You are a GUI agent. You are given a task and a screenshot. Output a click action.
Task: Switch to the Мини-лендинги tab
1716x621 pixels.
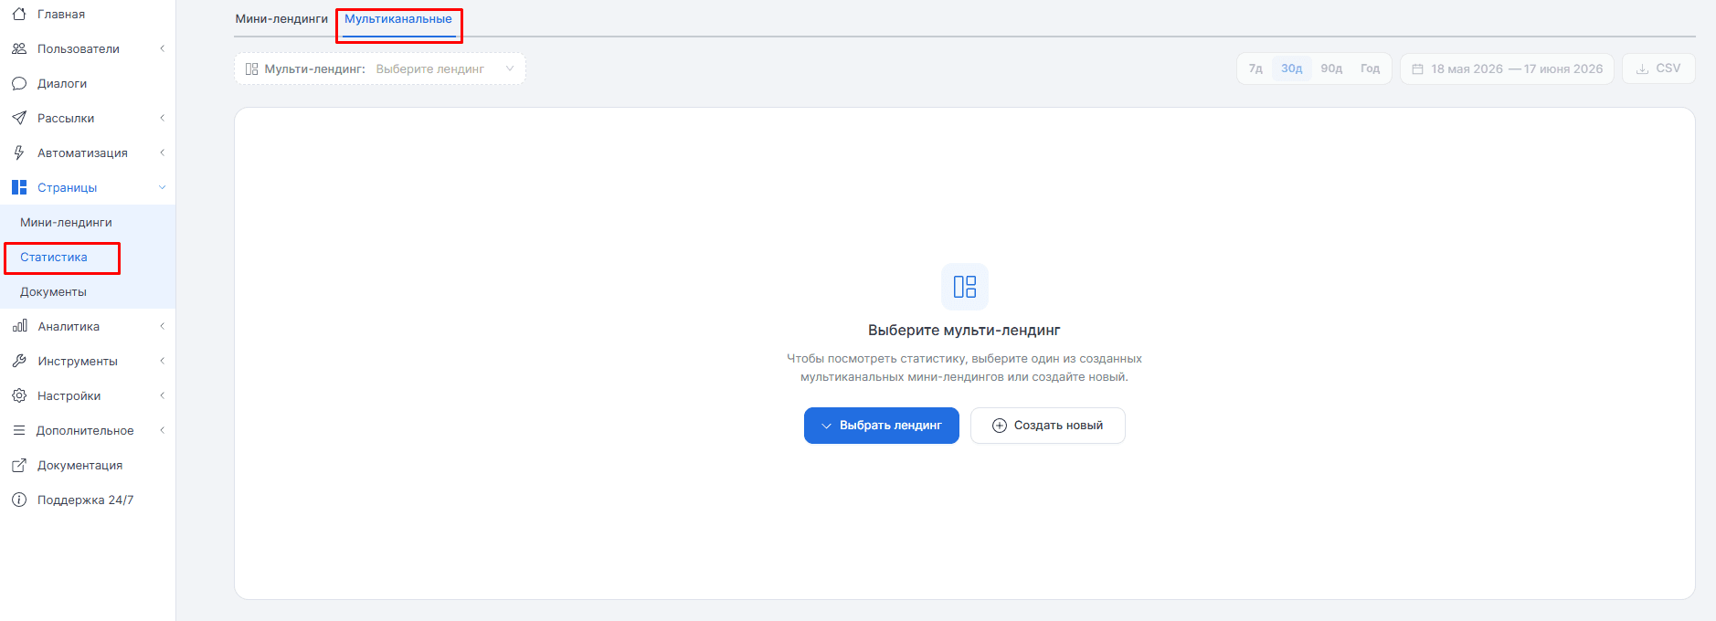click(281, 19)
